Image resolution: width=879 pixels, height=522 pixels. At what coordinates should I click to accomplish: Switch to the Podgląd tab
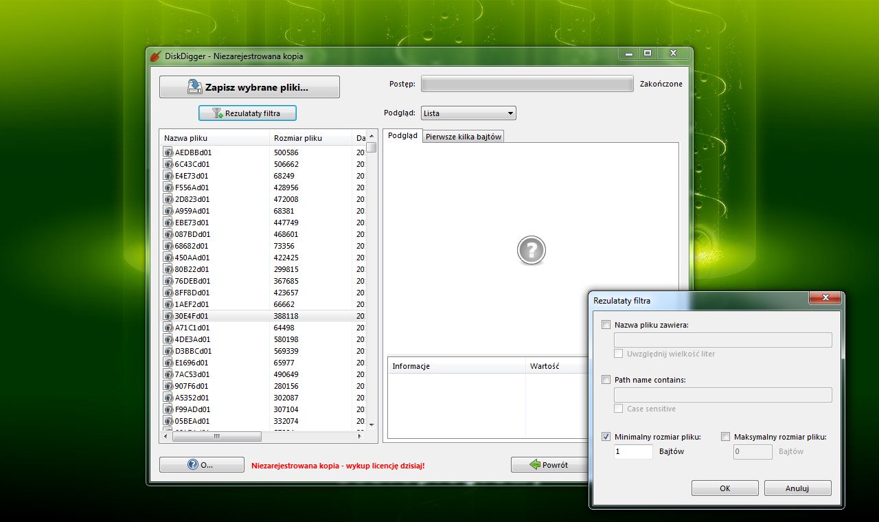(x=402, y=136)
